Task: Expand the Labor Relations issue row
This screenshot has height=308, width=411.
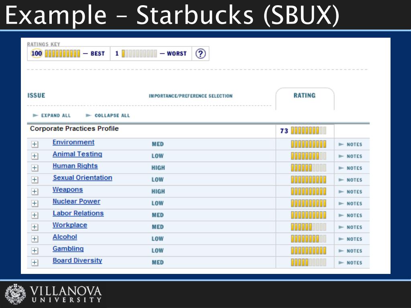Action: [x=35, y=215]
